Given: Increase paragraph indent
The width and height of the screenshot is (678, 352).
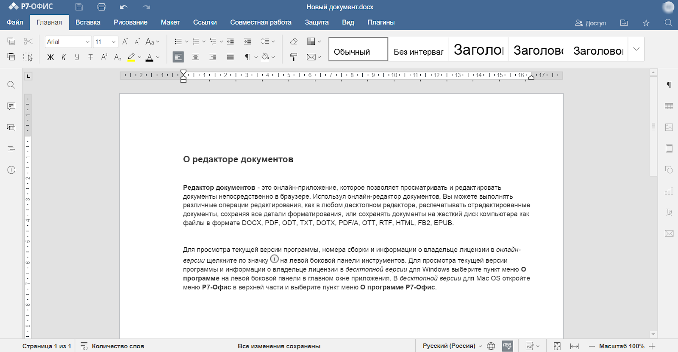Looking at the screenshot, I should coord(247,42).
